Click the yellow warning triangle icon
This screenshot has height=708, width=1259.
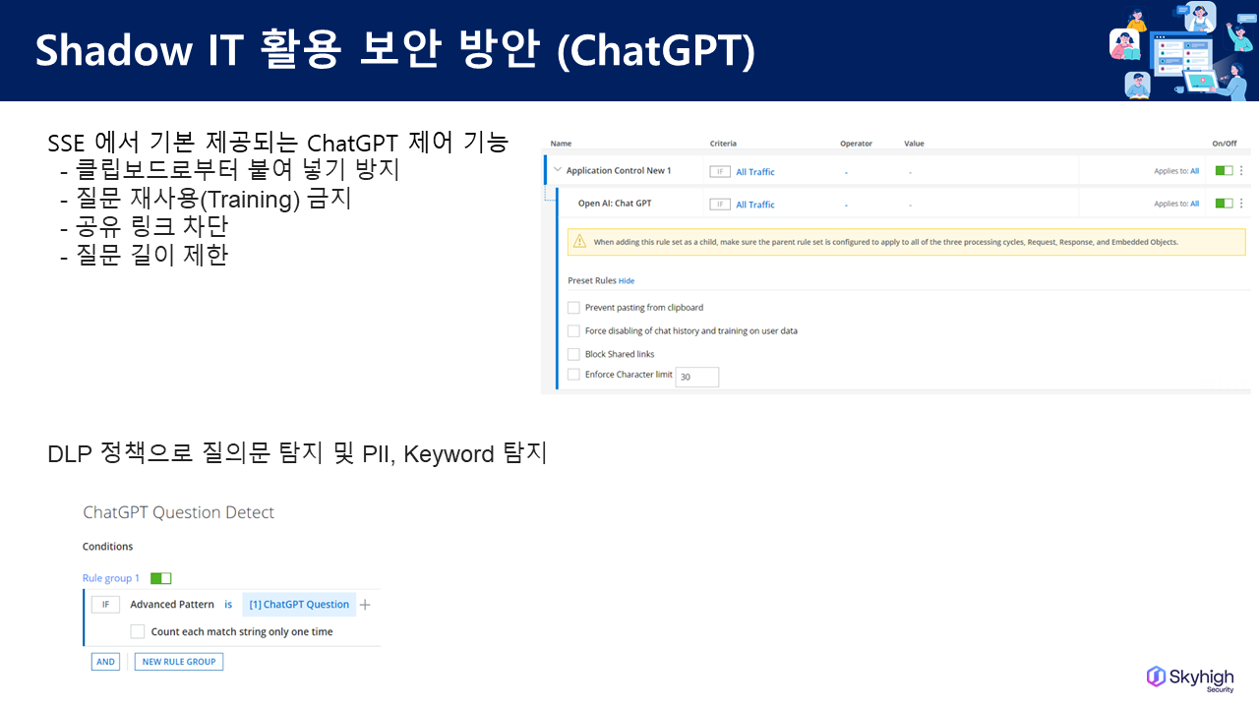(x=580, y=242)
